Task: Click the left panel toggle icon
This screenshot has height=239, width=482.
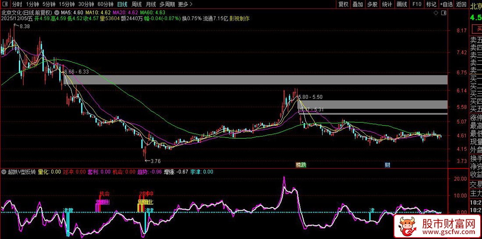Action: 5,4
